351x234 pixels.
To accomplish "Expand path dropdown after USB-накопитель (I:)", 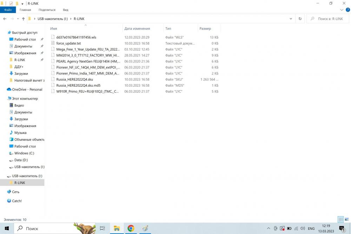I will click(71, 19).
